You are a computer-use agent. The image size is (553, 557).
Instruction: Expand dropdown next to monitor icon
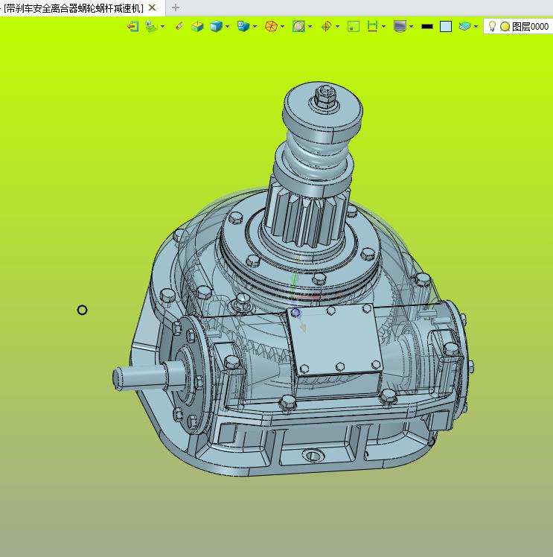coord(412,26)
